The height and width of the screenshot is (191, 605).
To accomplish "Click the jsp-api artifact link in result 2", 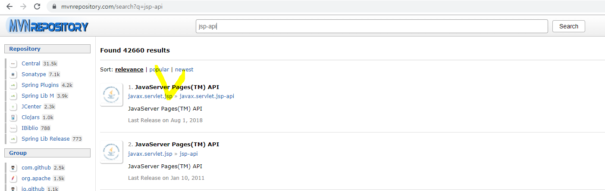I will (x=189, y=154).
